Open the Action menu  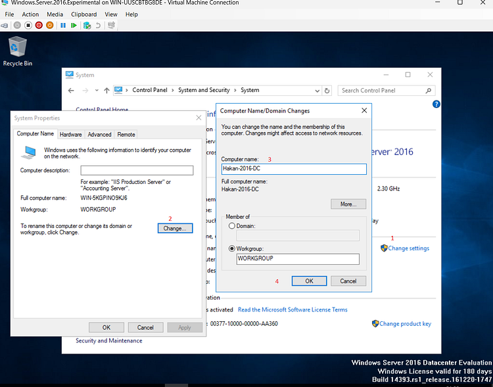(x=30, y=14)
